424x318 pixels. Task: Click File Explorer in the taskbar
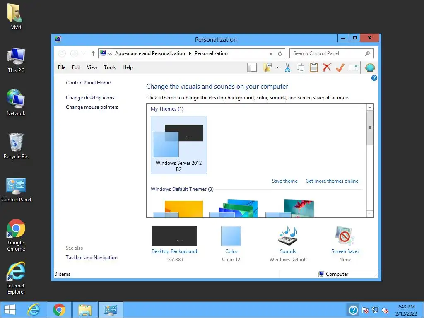point(84,310)
